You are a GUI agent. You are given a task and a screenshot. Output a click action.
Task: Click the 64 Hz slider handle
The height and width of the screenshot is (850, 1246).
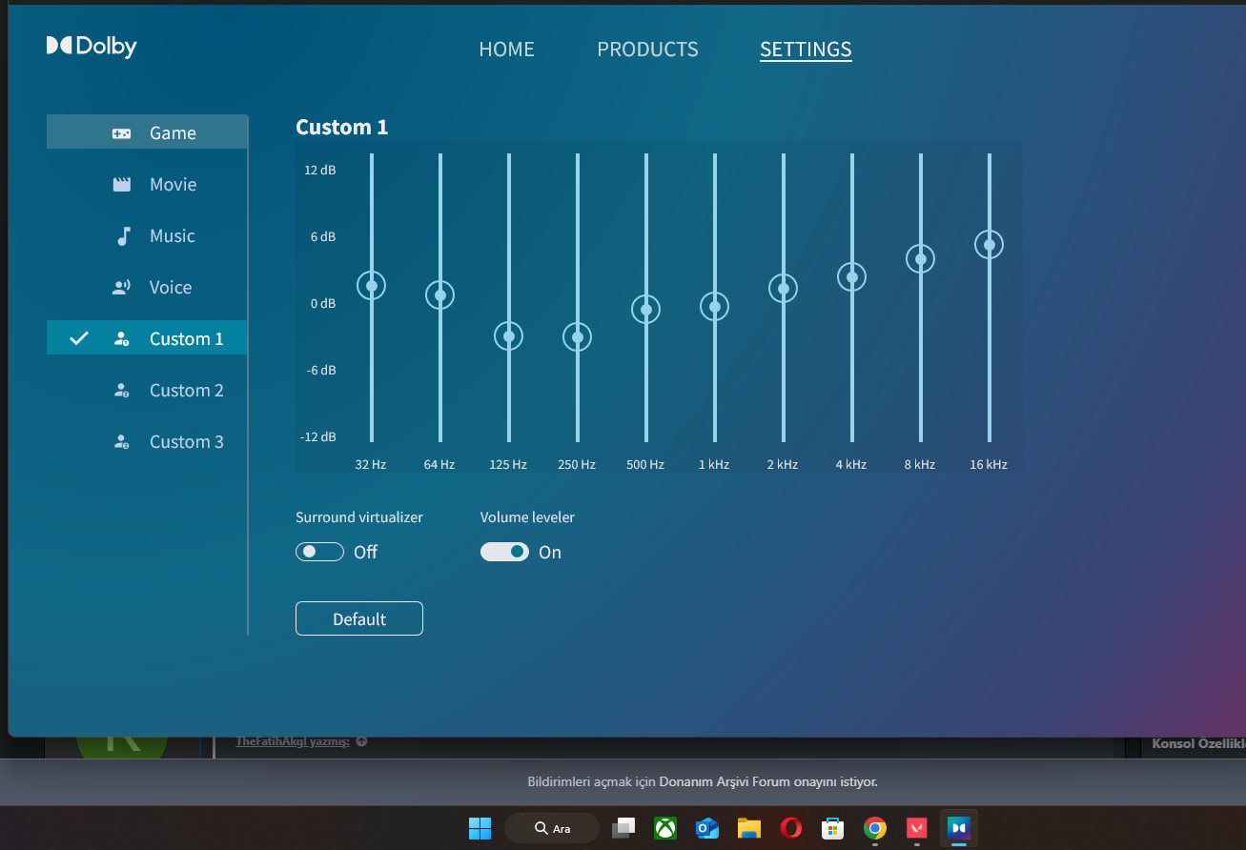point(439,295)
